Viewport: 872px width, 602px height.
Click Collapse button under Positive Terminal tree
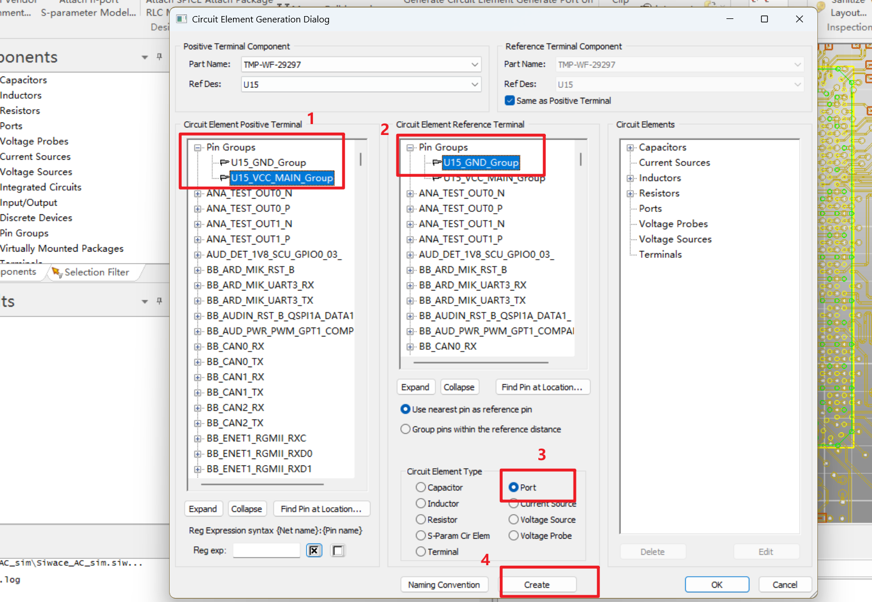point(246,509)
